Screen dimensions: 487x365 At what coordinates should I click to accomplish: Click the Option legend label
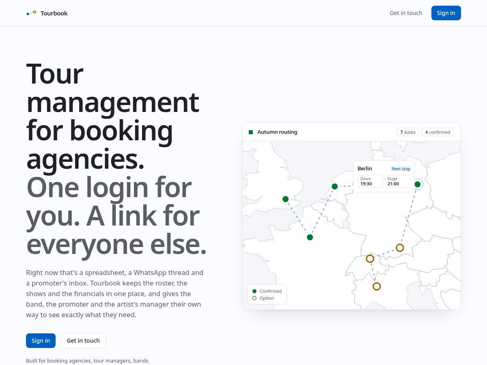coord(267,298)
